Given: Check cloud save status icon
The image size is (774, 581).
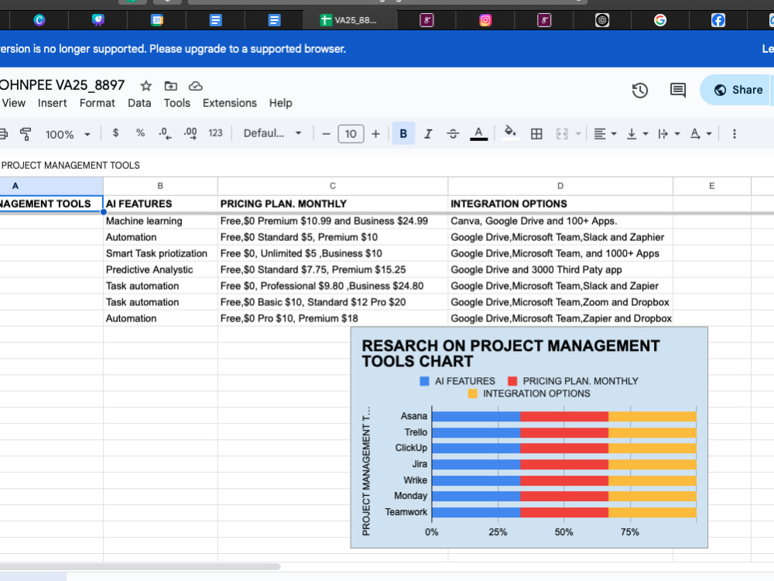Looking at the screenshot, I should point(196,86).
